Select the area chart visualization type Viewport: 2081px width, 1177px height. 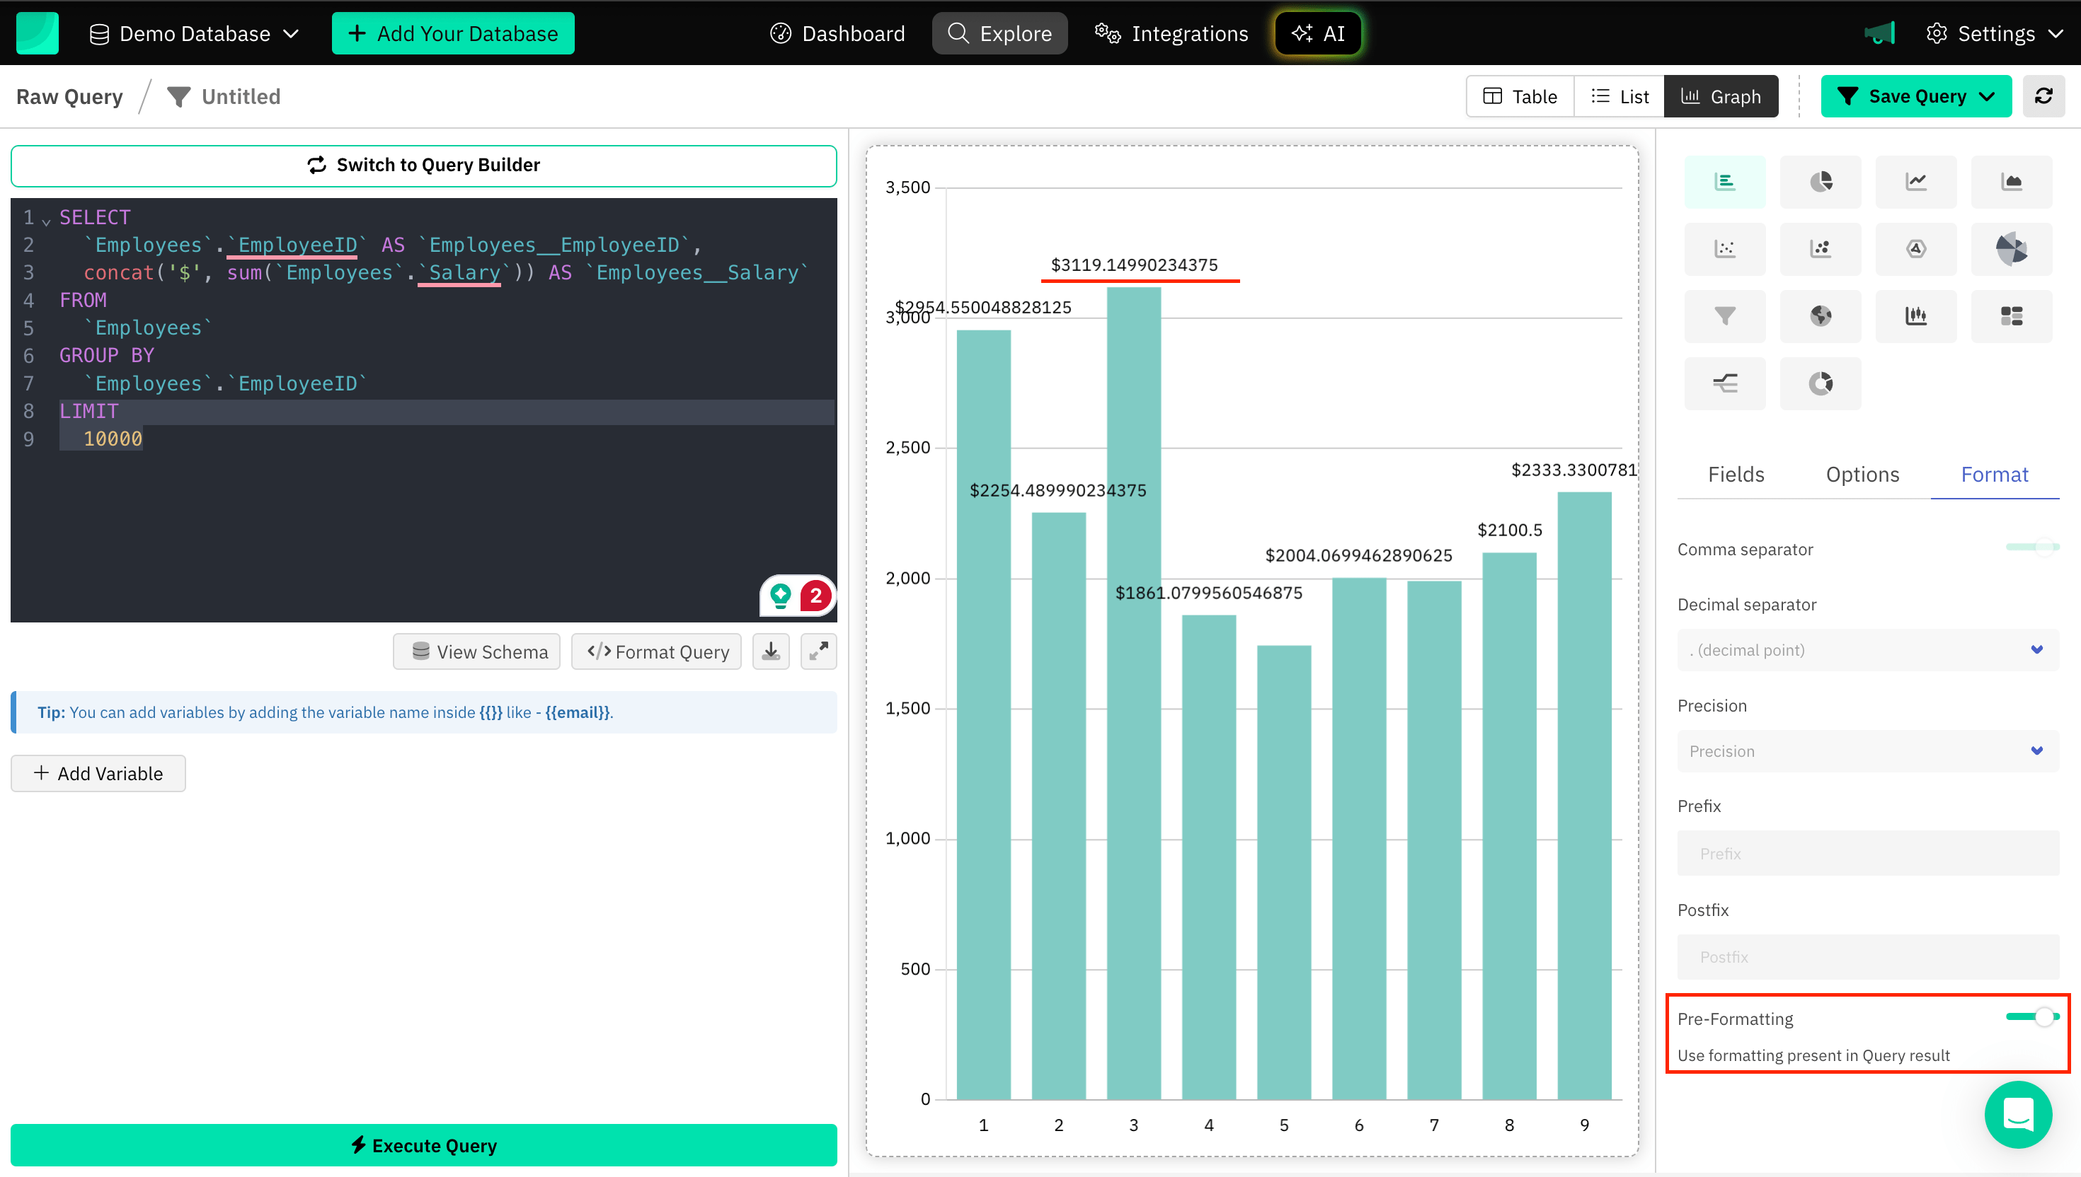point(2012,182)
